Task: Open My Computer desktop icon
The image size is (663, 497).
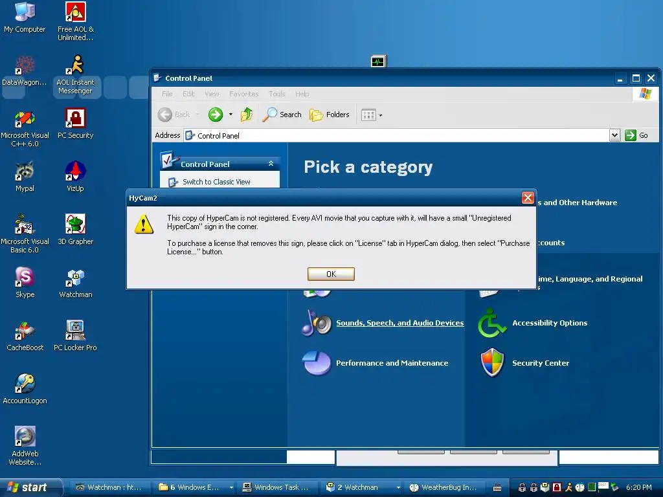Action: [25, 17]
